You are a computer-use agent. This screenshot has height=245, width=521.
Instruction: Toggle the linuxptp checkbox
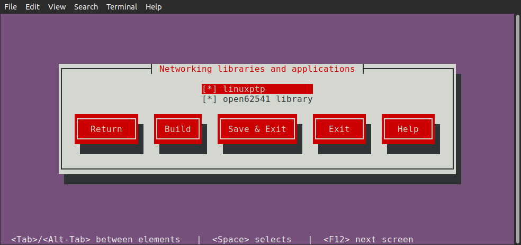click(x=210, y=89)
